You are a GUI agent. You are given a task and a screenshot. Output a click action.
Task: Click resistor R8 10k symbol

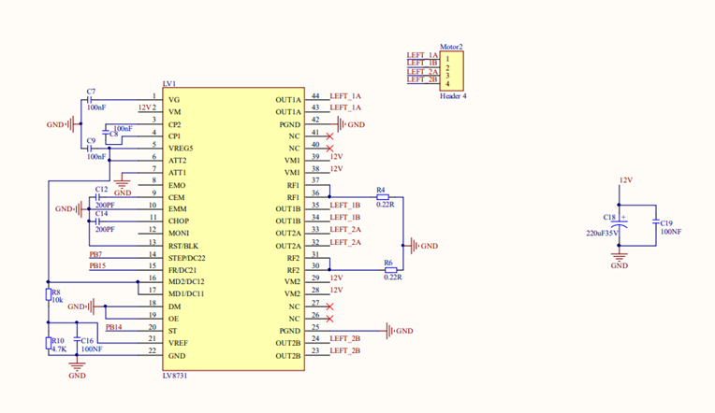pyautogui.click(x=48, y=295)
